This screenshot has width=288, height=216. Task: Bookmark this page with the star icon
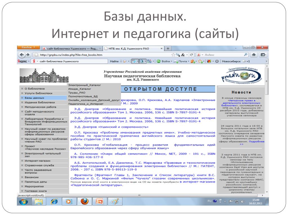tap(173, 55)
